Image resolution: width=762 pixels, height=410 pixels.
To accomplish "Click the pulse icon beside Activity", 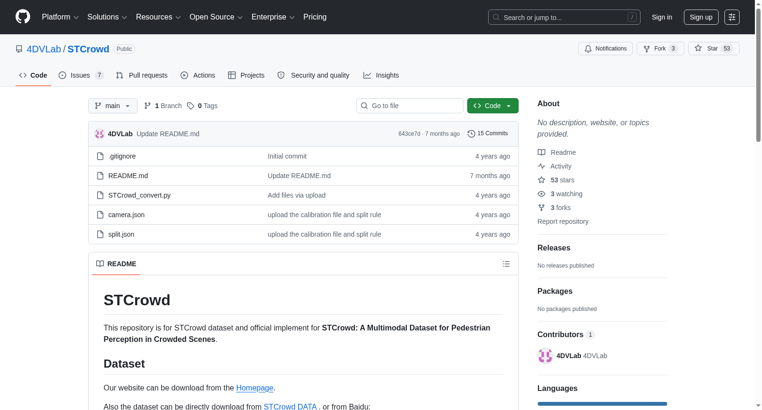I will click(541, 166).
